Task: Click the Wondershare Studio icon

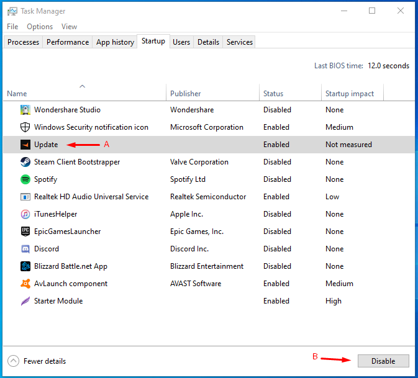Action: [x=25, y=110]
